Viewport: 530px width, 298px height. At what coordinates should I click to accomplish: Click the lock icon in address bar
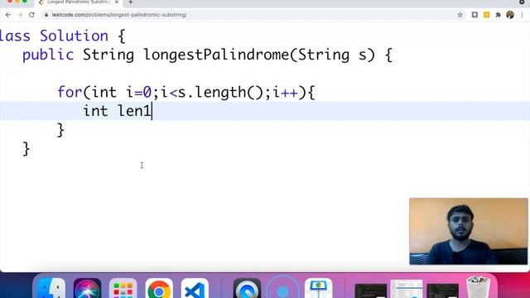click(46, 15)
